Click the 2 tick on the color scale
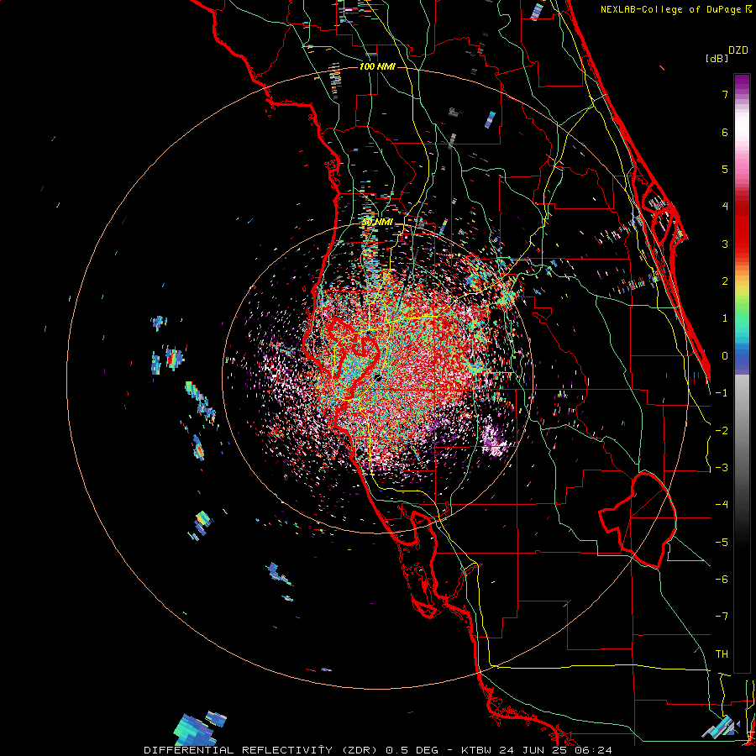Image resolution: width=756 pixels, height=756 pixels. pyautogui.click(x=725, y=281)
